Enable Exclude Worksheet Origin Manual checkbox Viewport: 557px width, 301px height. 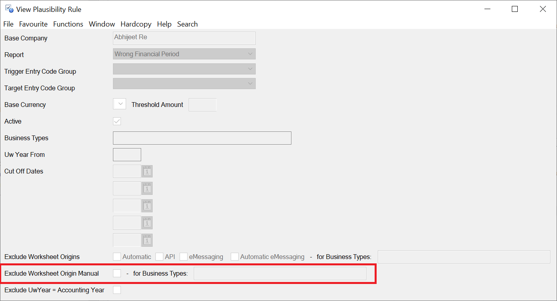[117, 273]
